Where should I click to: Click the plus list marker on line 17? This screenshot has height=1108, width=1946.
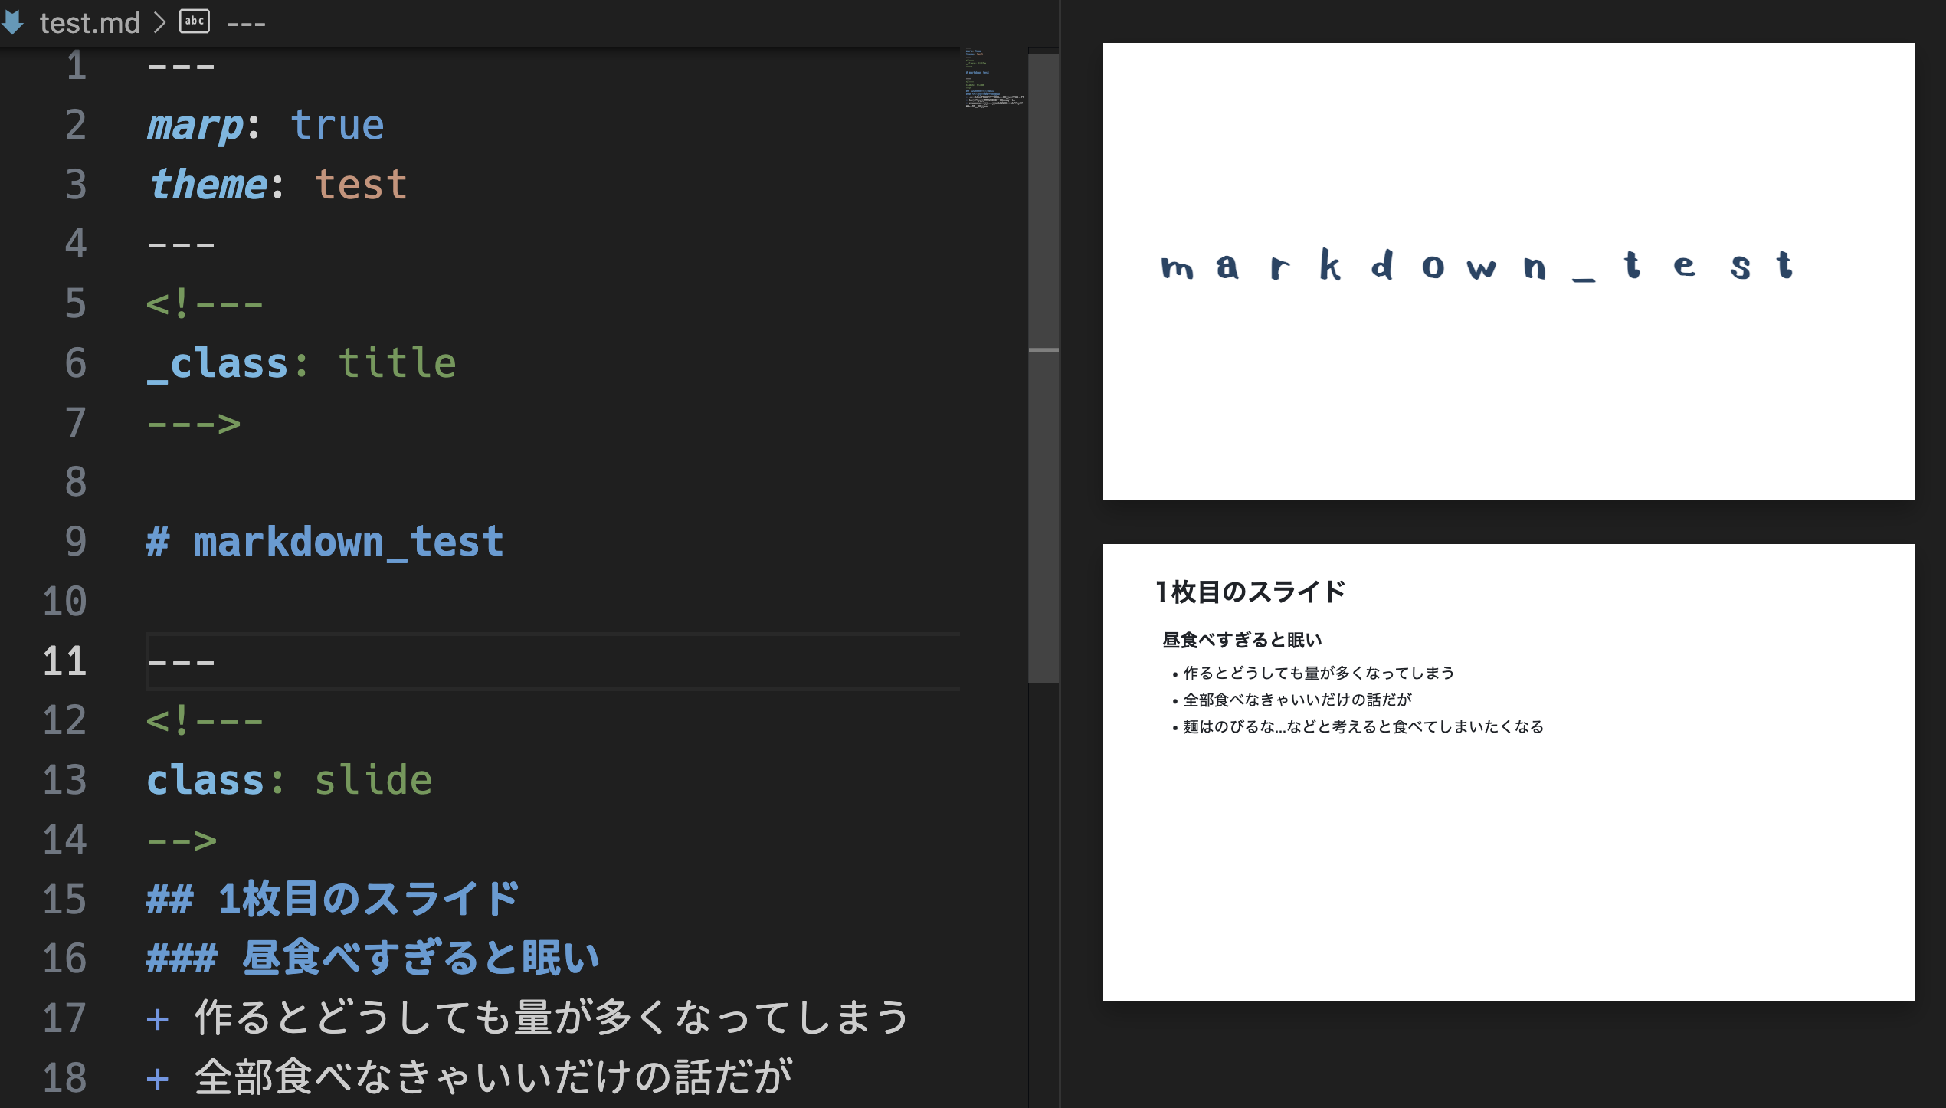click(157, 1019)
